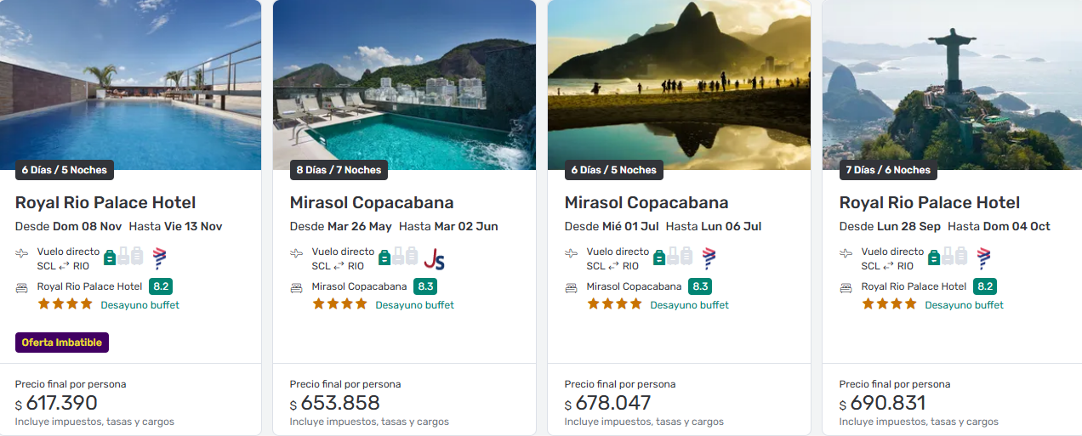Click baggage icons on the July Mirasol Copacabana card
This screenshot has width=1082, height=436.
tap(673, 256)
